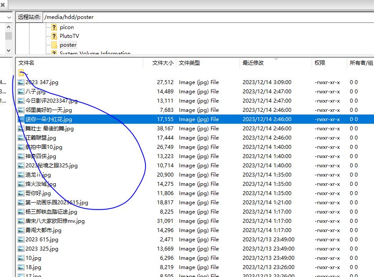Select file 神奇四侠.jpg

(41, 156)
